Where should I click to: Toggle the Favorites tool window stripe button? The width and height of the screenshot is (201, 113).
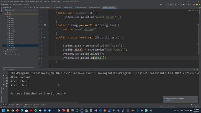[x=1, y=99]
